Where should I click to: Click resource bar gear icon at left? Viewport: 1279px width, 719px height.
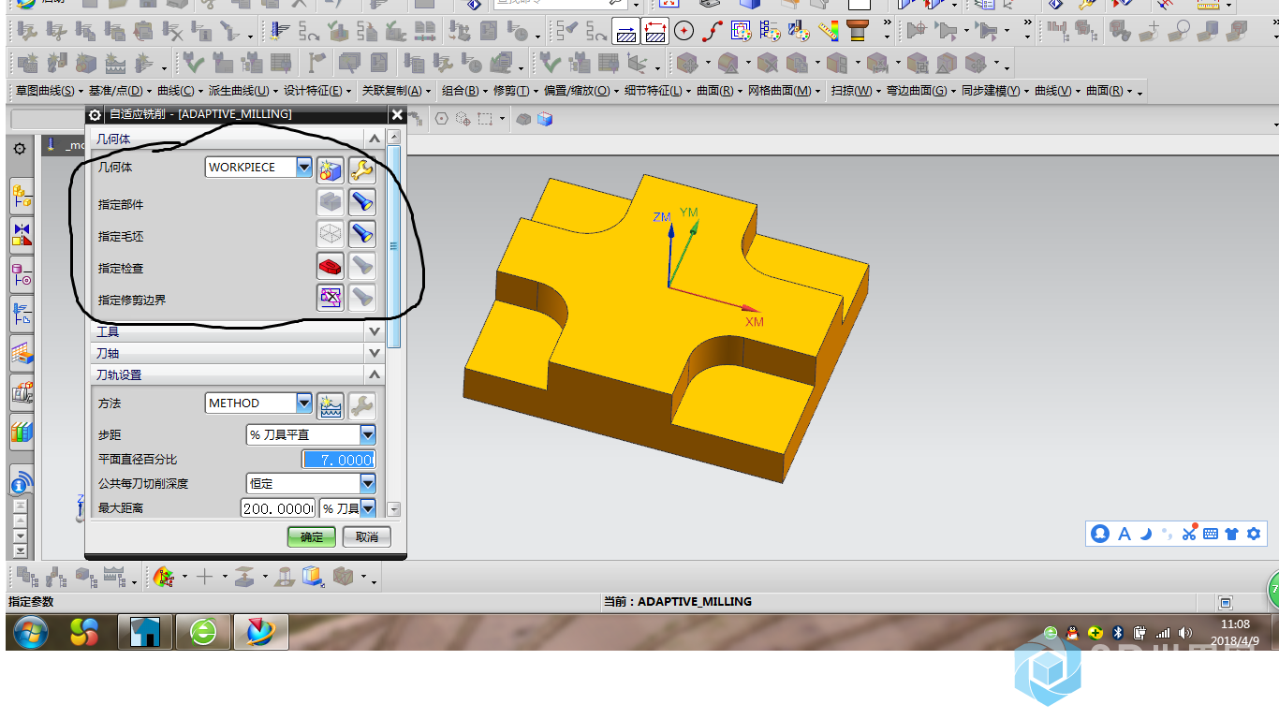pos(20,150)
